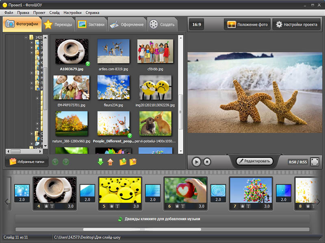Open the Настройки проекта button

click(296, 25)
